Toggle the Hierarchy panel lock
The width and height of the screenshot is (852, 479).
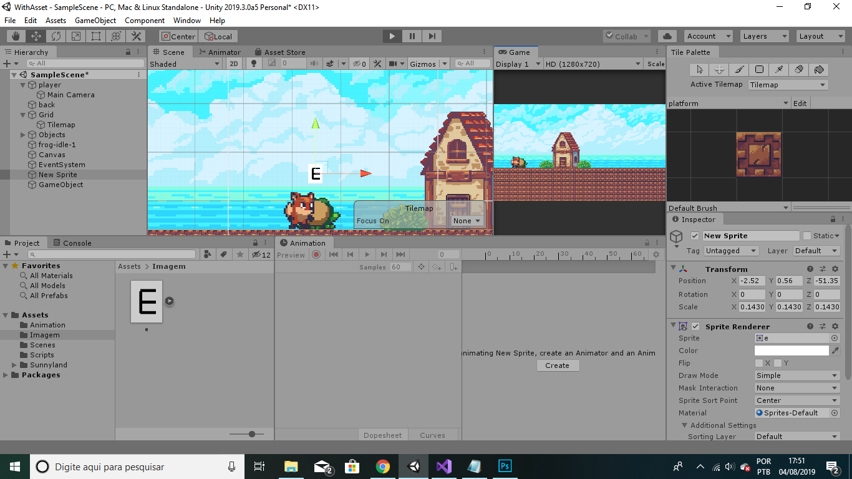[x=128, y=52]
